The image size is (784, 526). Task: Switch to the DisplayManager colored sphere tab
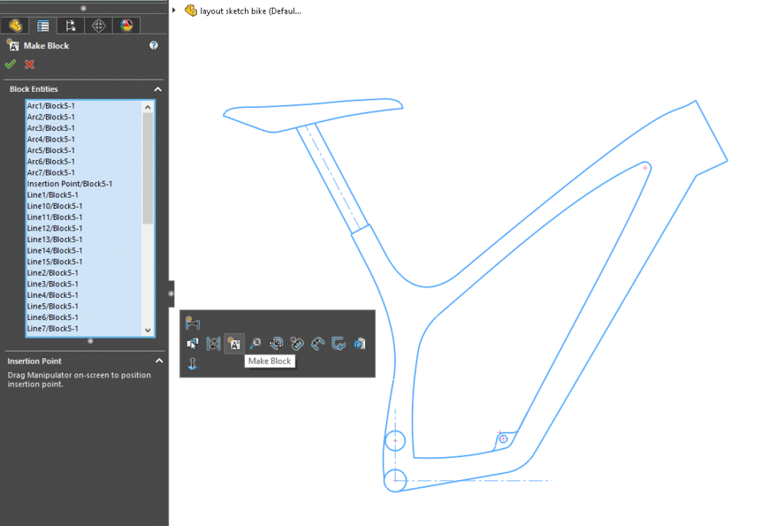126,25
